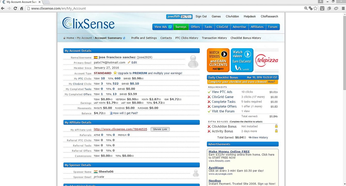Open the Chrome hamburger menu
The width and height of the screenshot is (346, 186).
pos(343,8)
